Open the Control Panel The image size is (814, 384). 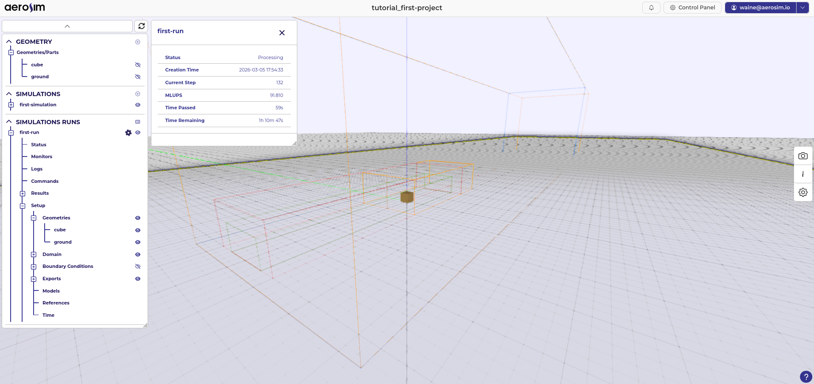(692, 8)
